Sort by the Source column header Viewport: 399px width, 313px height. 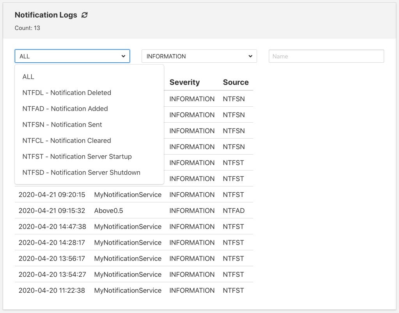(x=234, y=82)
